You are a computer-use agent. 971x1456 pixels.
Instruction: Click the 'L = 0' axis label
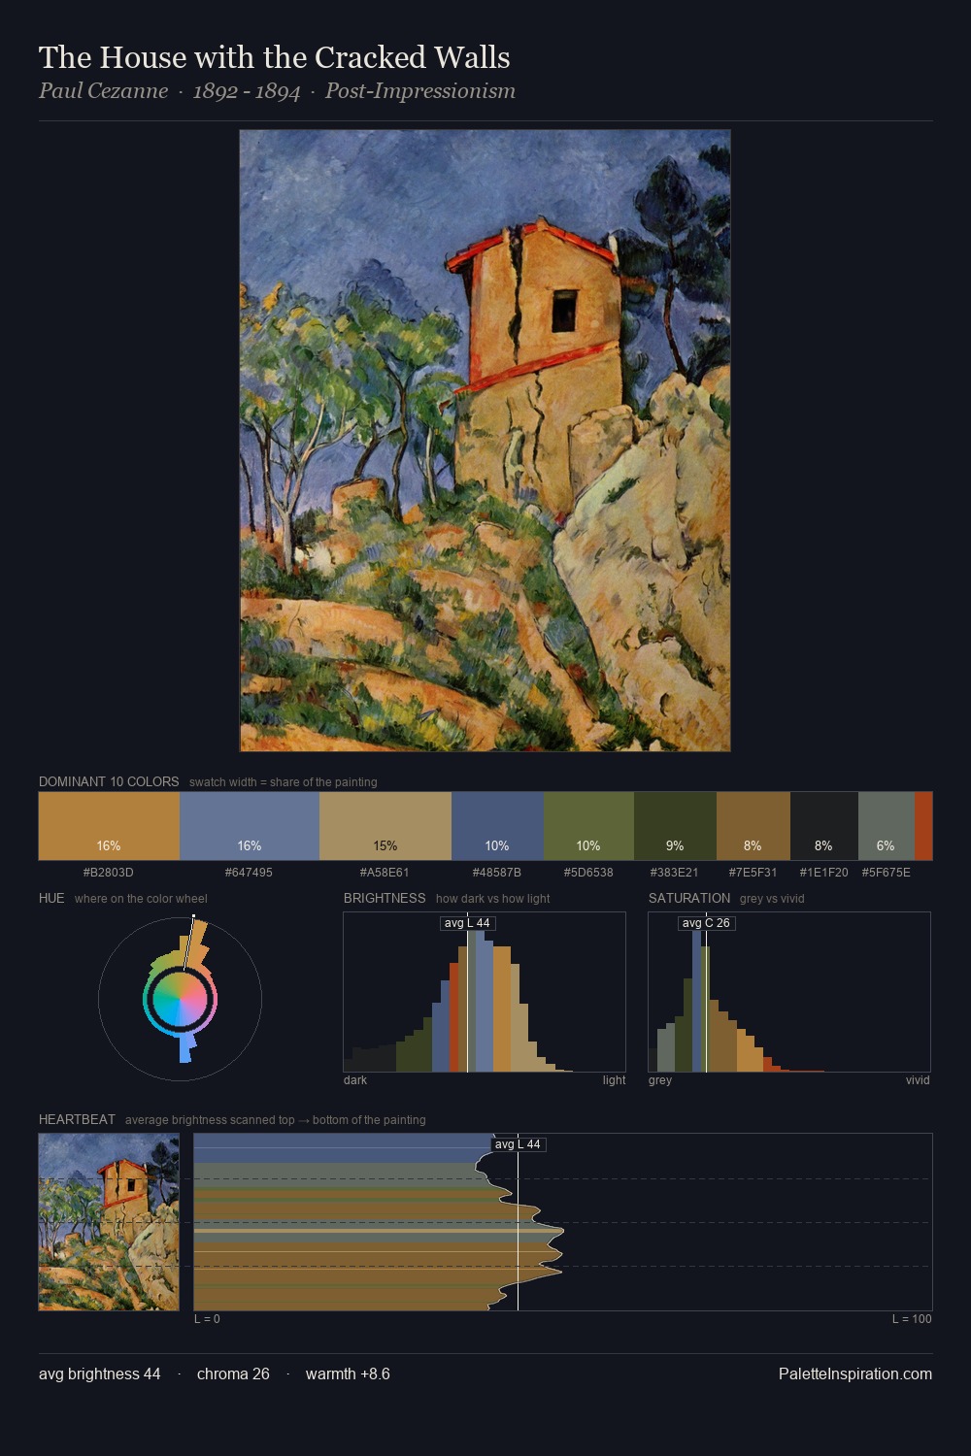[x=207, y=1319]
